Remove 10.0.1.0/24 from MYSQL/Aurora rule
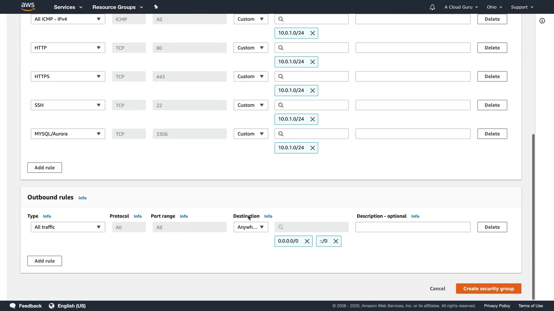 [312, 148]
